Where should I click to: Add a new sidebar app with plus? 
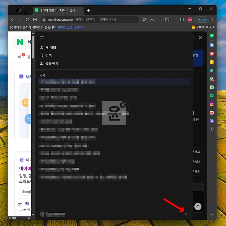(x=211, y=129)
